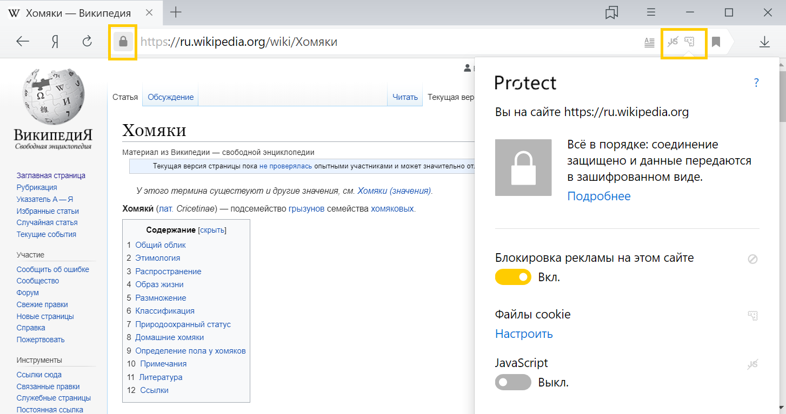This screenshot has height=414, width=786.
Task: Click the Protect help question mark
Action: pyautogui.click(x=756, y=83)
